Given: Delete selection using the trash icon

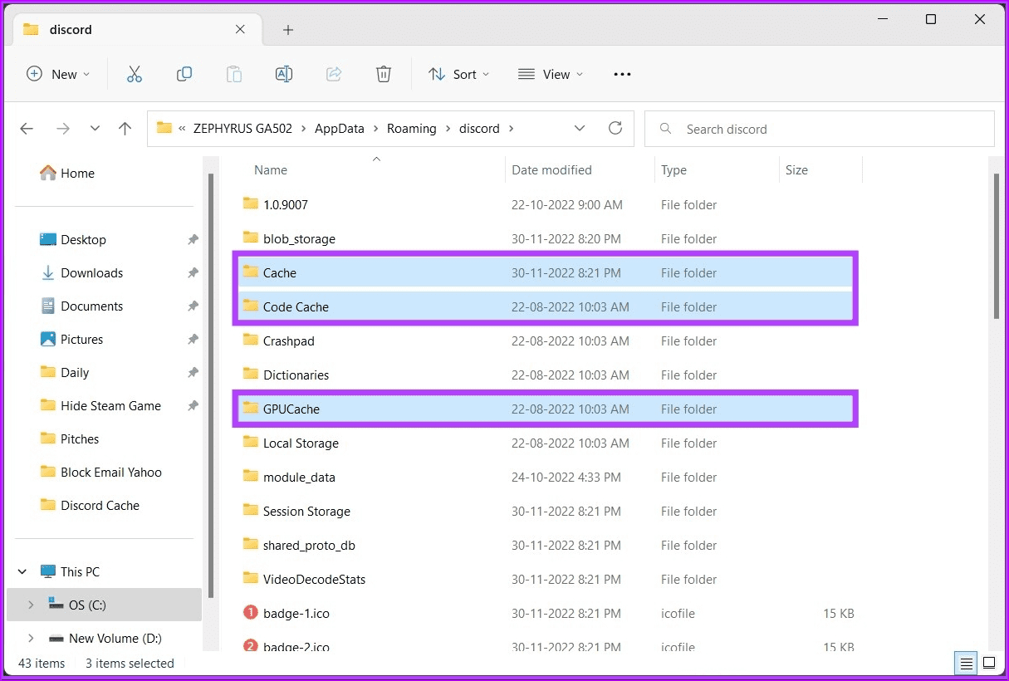Looking at the screenshot, I should [383, 74].
